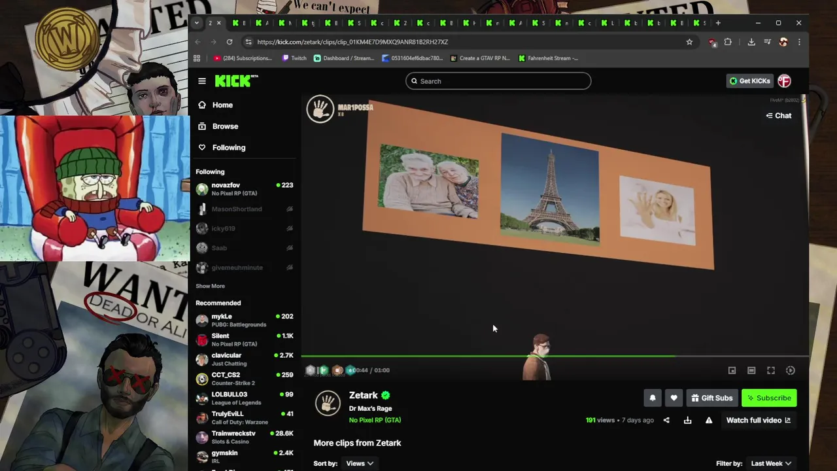Screen dimensions: 837x471
Task: Focus the Kick Search field
Action: [x=498, y=81]
